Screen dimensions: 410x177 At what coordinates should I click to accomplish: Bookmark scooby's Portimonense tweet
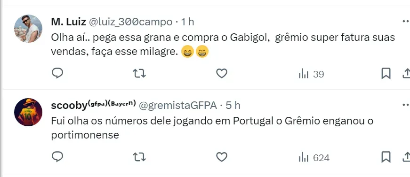[x=386, y=157]
